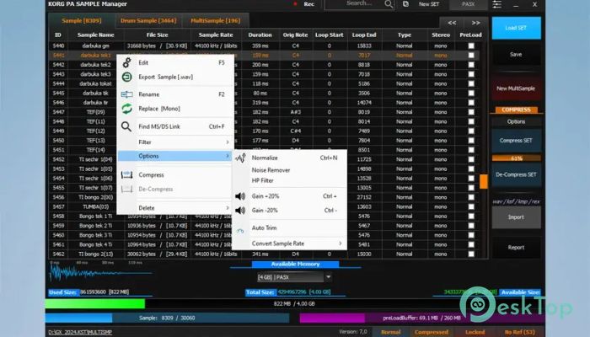The height and width of the screenshot is (337, 590).
Task: Choose Noise Remover from Options submenu
Action: [271, 170]
